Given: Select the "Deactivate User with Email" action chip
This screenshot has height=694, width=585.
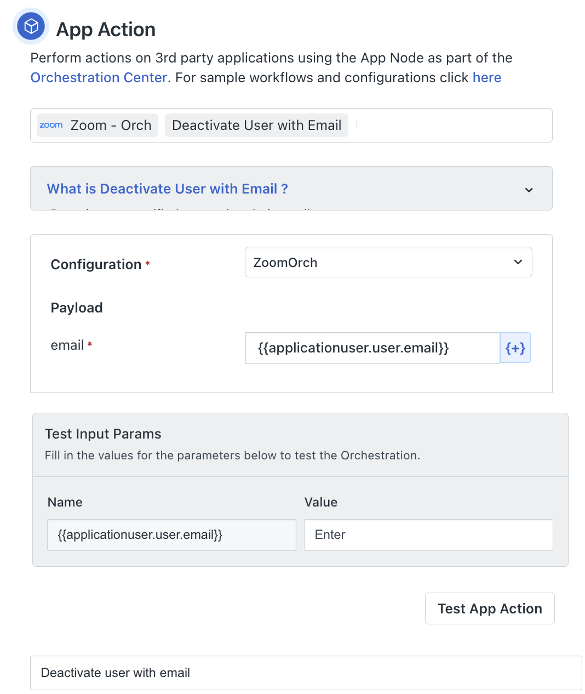Looking at the screenshot, I should [256, 125].
